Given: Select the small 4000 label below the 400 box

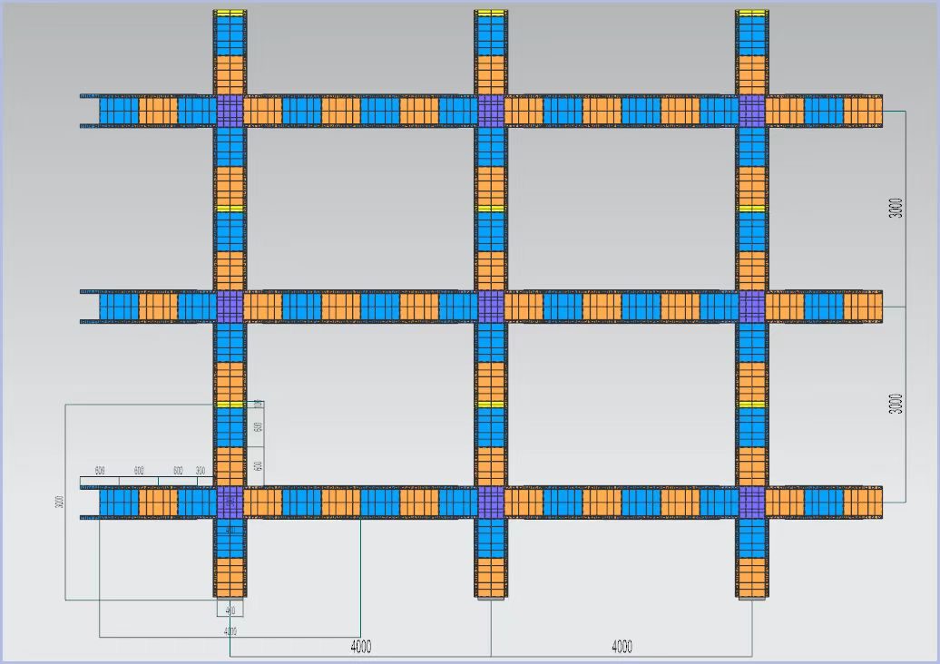Looking at the screenshot, I should 230,631.
